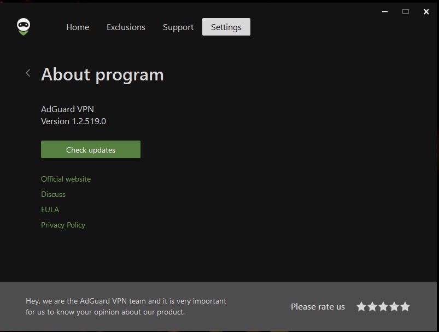Click the version number 1.2.519.0
The image size is (439, 332).
pos(73,121)
